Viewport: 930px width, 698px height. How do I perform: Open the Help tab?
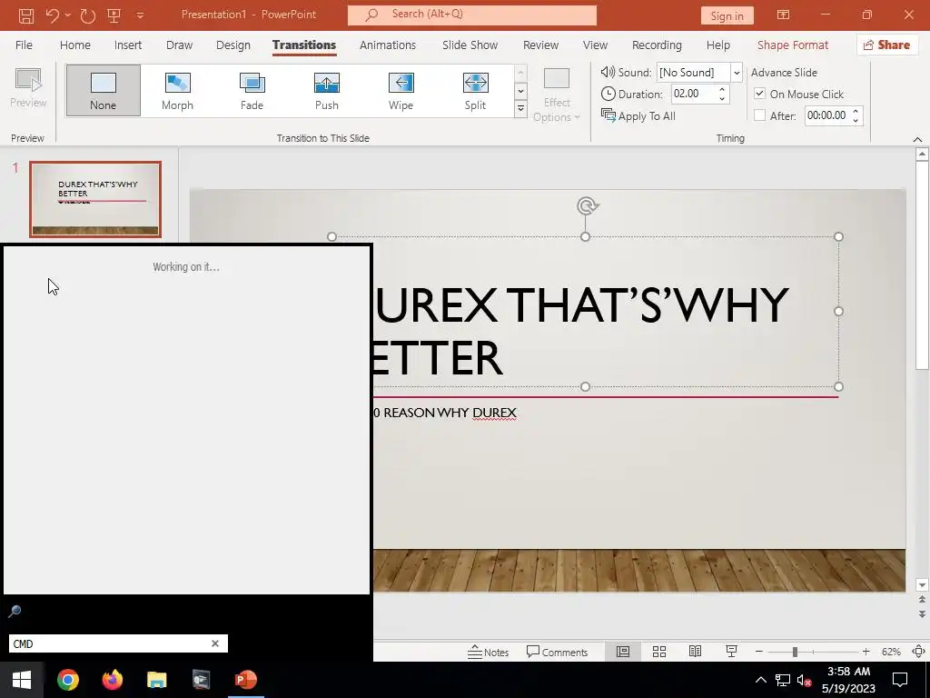coord(718,45)
